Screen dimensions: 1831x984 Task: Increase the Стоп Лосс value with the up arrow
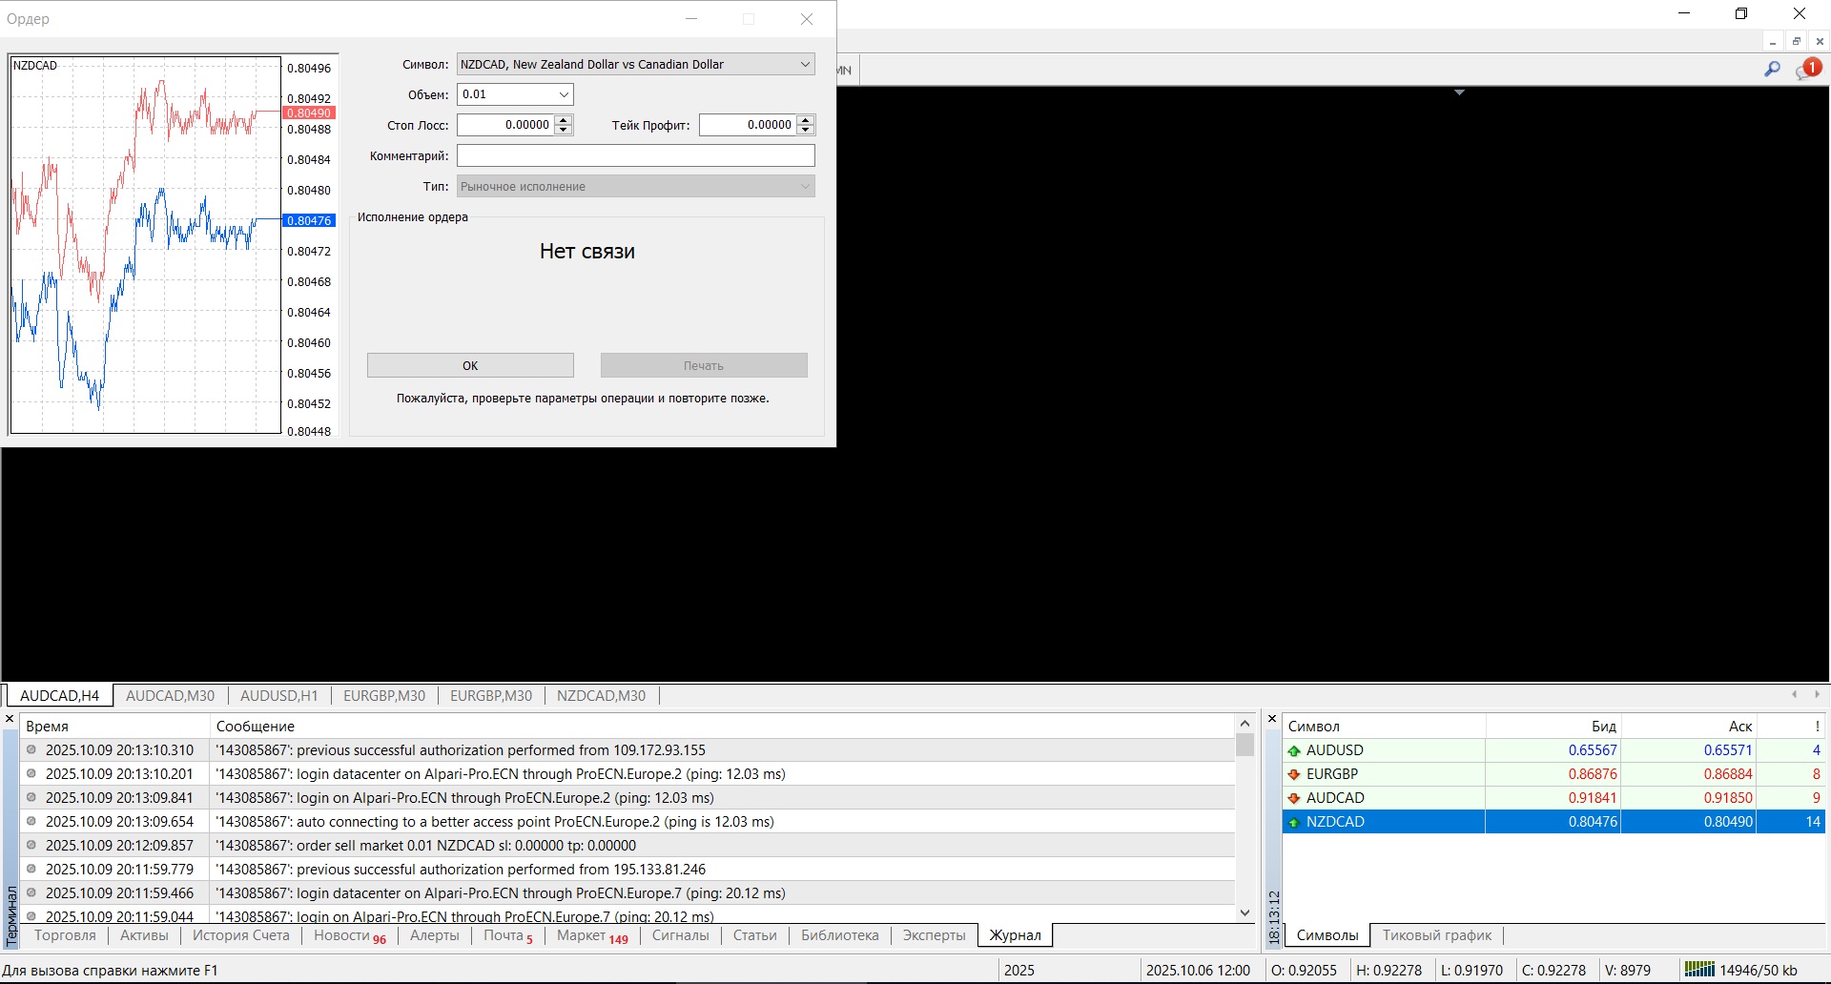564,120
